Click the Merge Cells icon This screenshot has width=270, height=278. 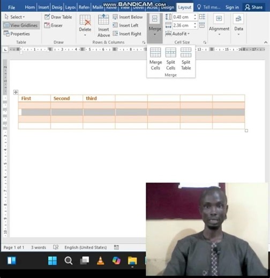click(x=155, y=59)
